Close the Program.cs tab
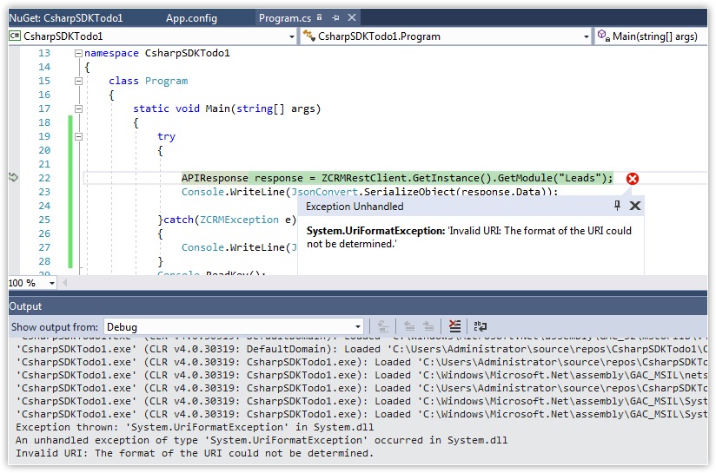 (352, 17)
